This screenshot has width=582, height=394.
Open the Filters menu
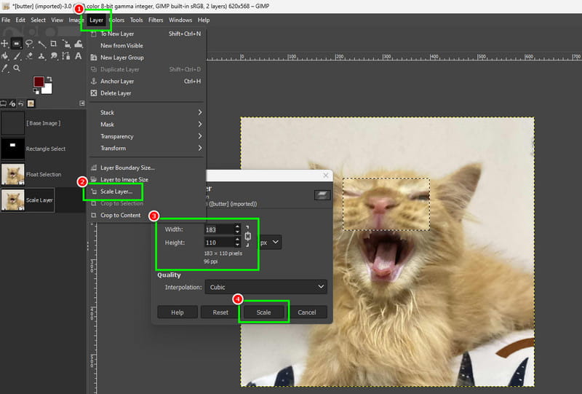pos(156,20)
